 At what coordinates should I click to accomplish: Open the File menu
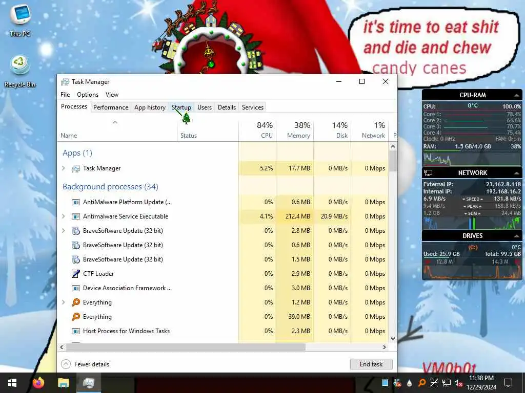point(65,95)
